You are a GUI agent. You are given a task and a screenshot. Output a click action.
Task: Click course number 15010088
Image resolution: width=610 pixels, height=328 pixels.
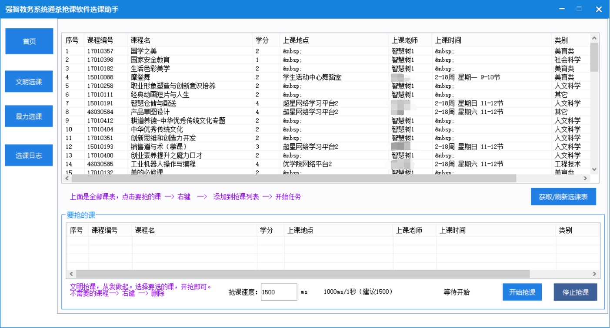100,77
